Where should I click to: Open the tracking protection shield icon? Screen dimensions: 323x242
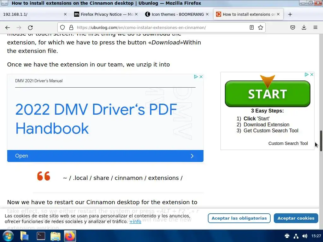[62, 27]
